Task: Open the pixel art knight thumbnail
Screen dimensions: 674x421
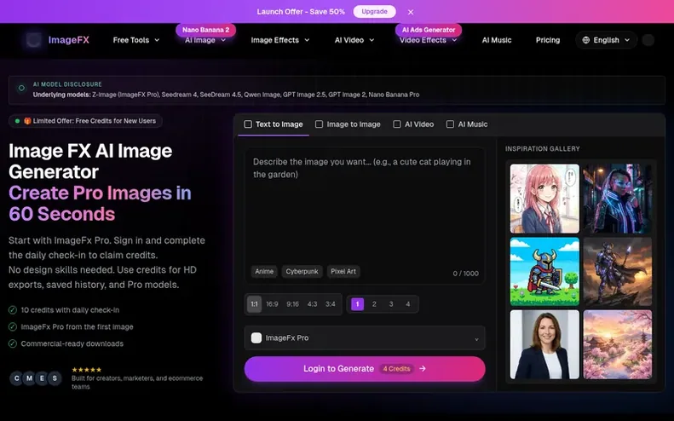Action: tap(544, 272)
